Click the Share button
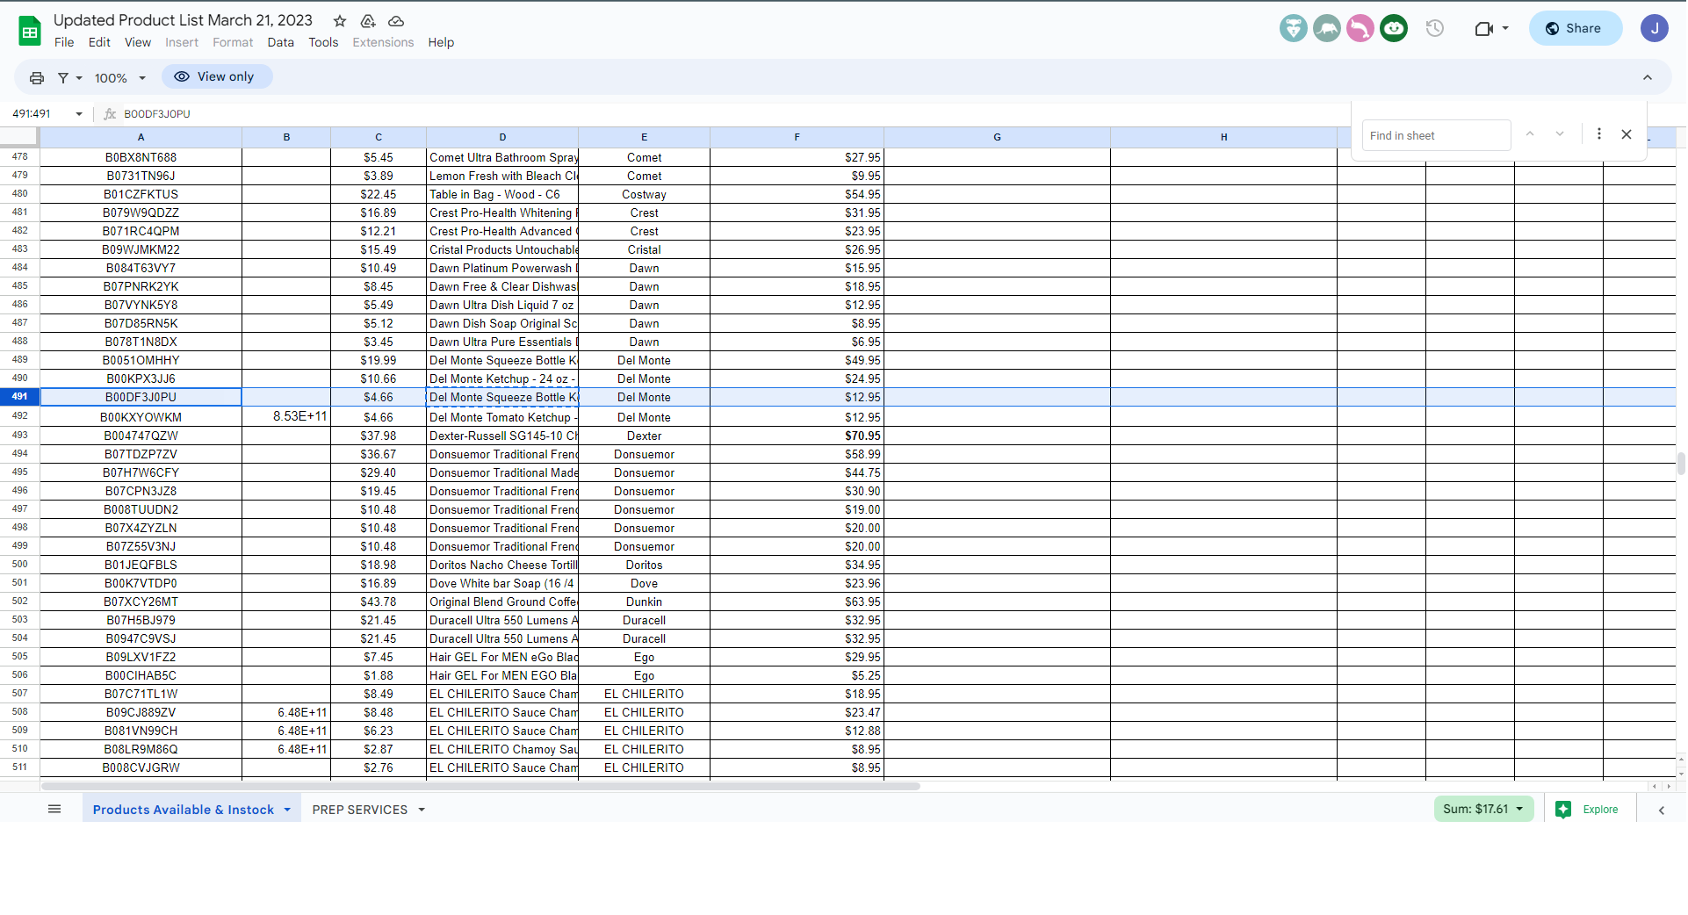The height and width of the screenshot is (915, 1688). tap(1576, 28)
